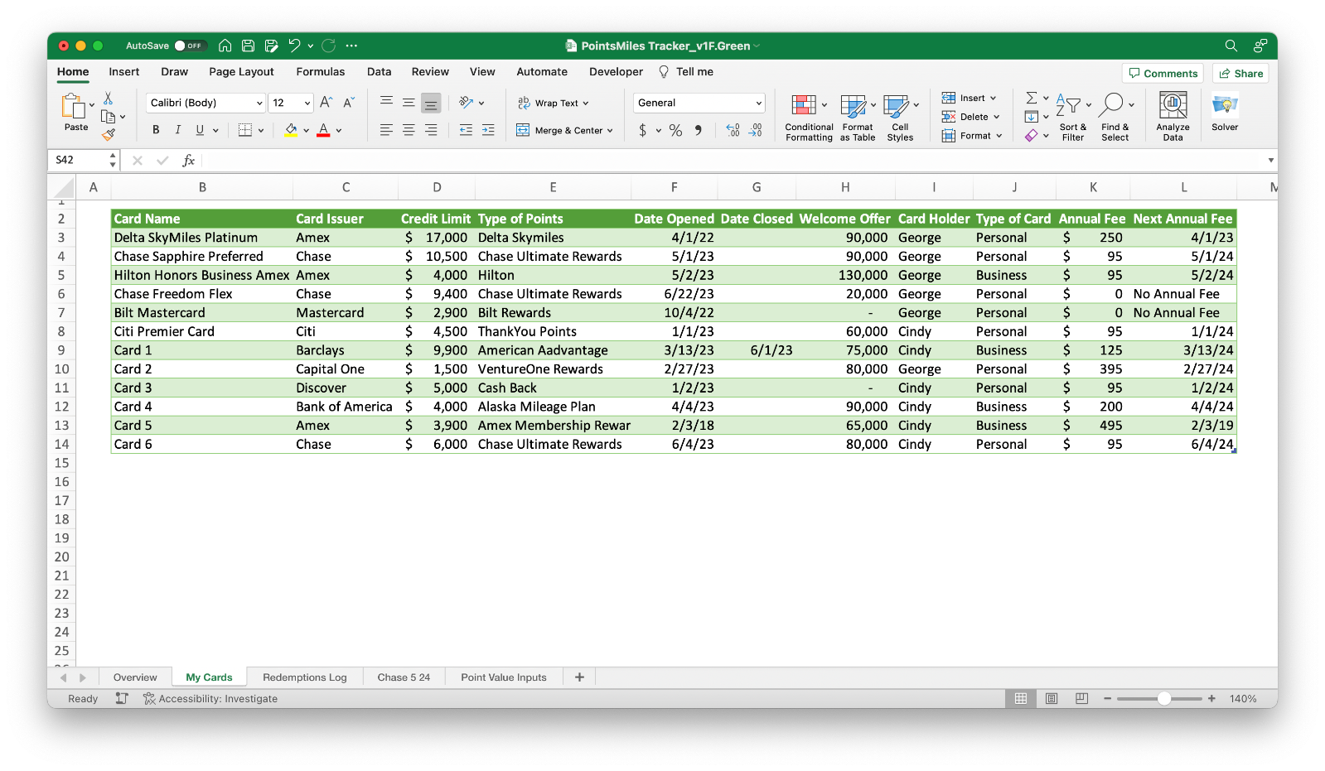1325x771 pixels.
Task: Open the number format General dropdown
Action: point(699,103)
